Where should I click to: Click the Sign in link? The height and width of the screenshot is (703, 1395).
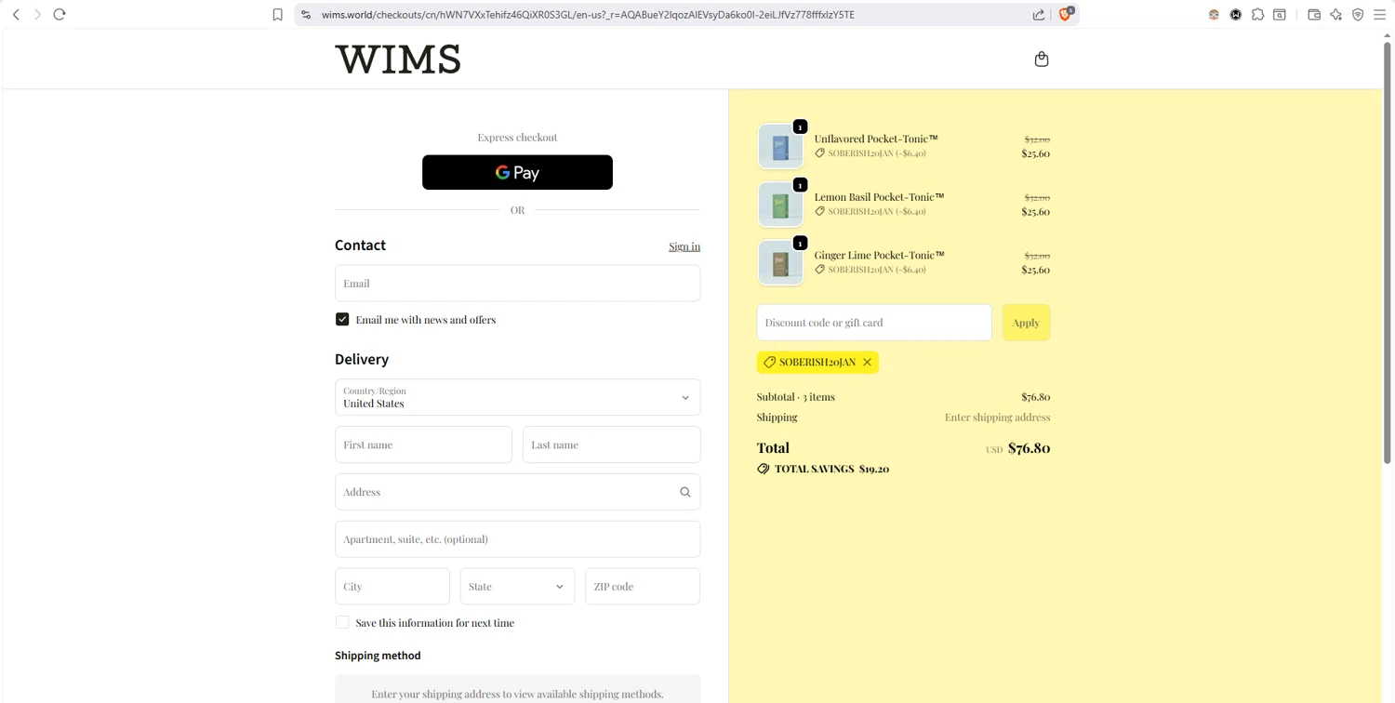click(684, 246)
